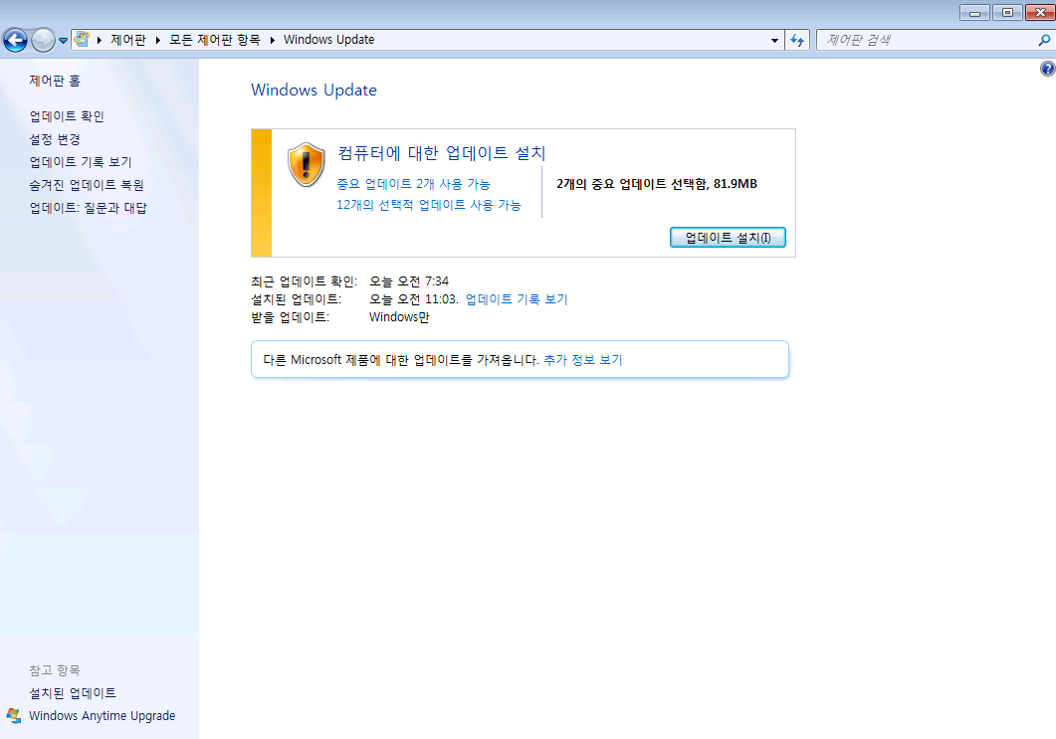Click the Windows만 value text
Viewport: 1056px width, 739px height.
399,317
